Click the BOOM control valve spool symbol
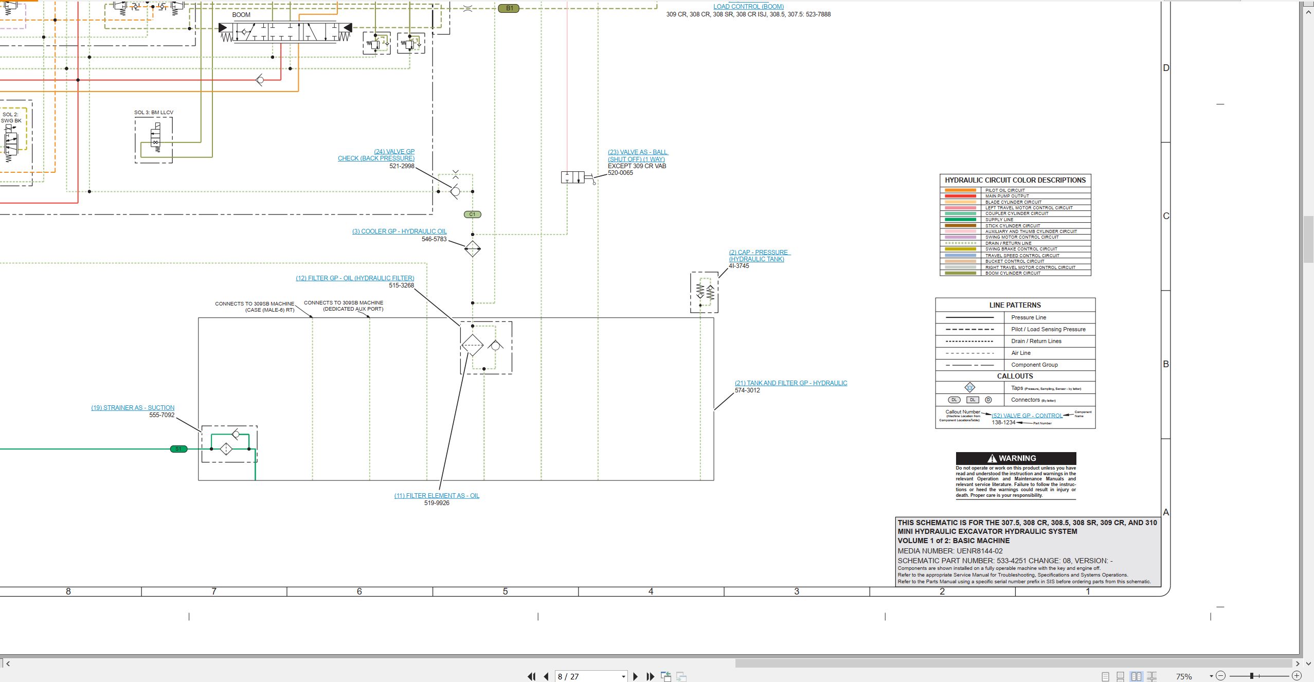1314x682 pixels. click(285, 32)
